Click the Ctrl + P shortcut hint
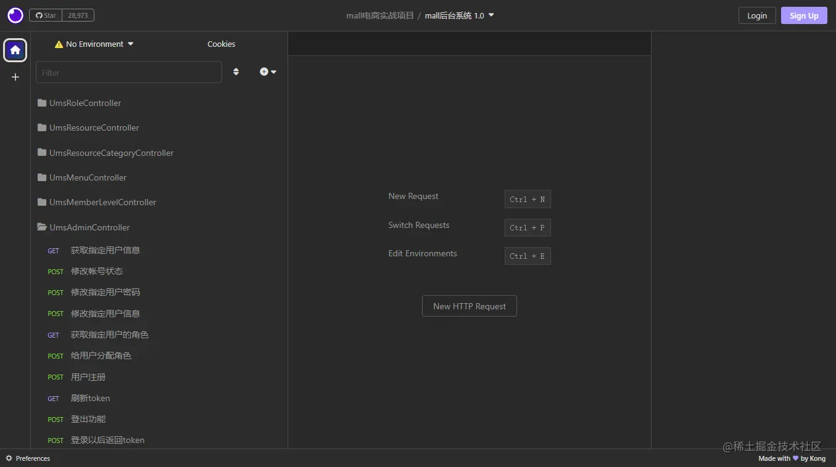The width and height of the screenshot is (836, 467). tap(528, 227)
